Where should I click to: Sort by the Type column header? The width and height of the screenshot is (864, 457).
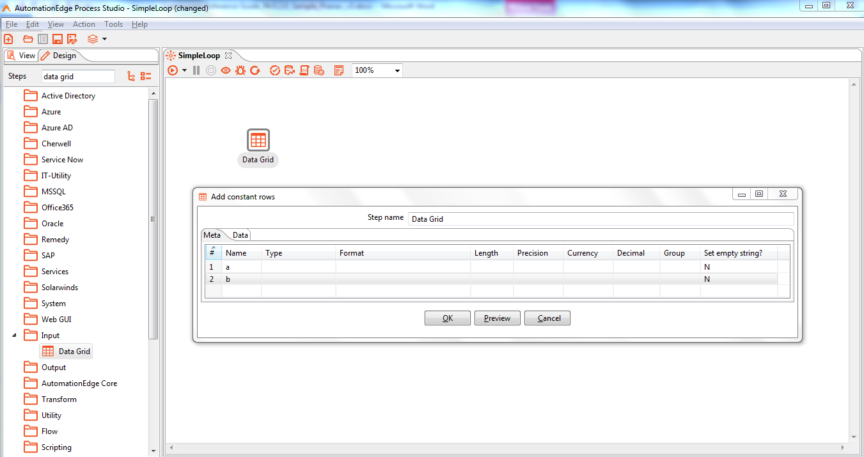coord(299,253)
